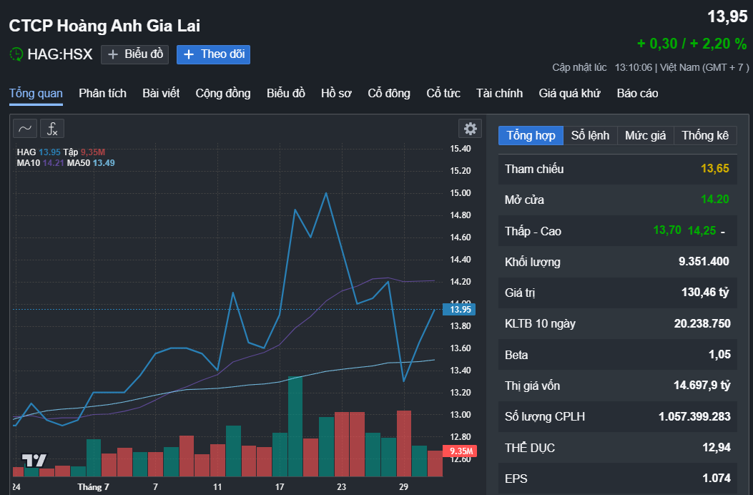Screen dimensions: 753x495
Task: Click the plus icon on Theo dõi button
Action: (x=189, y=54)
